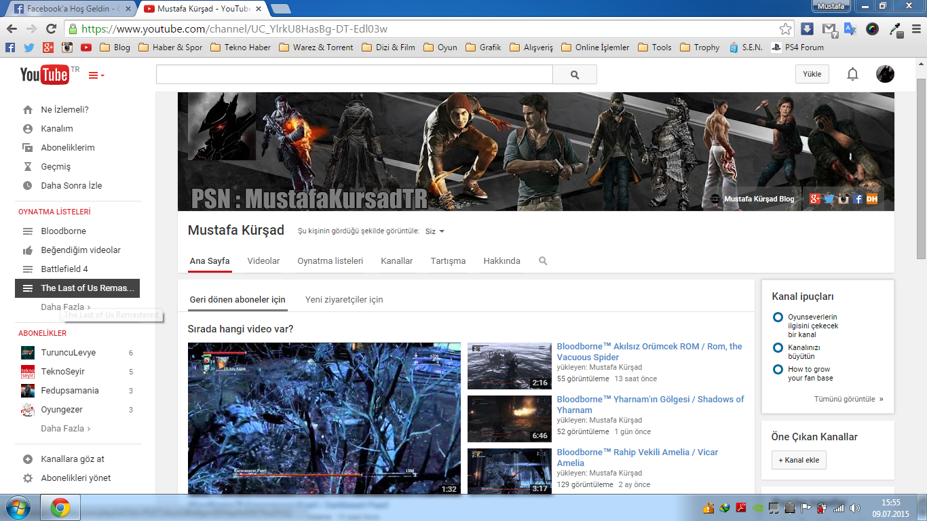
Task: Focus the YouTube search field
Action: (354, 75)
